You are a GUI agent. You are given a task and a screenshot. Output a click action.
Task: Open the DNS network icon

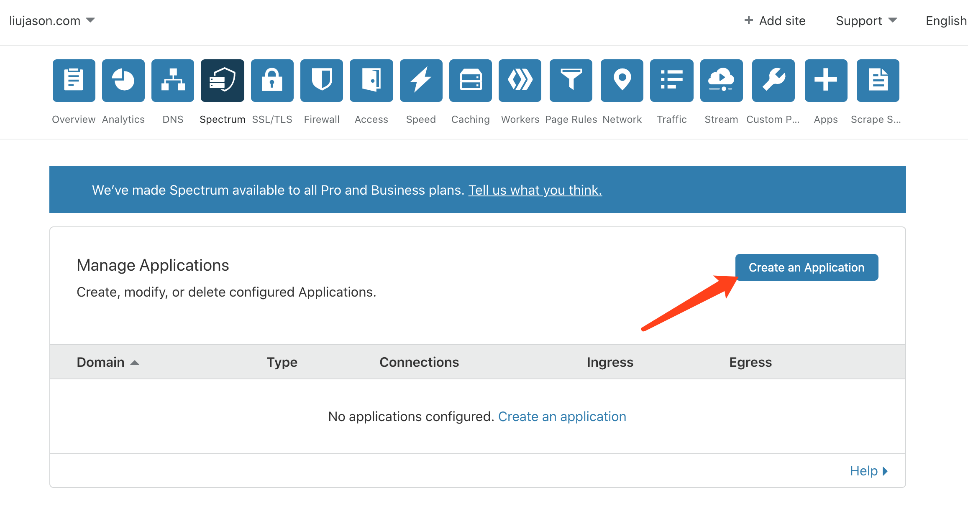173,80
